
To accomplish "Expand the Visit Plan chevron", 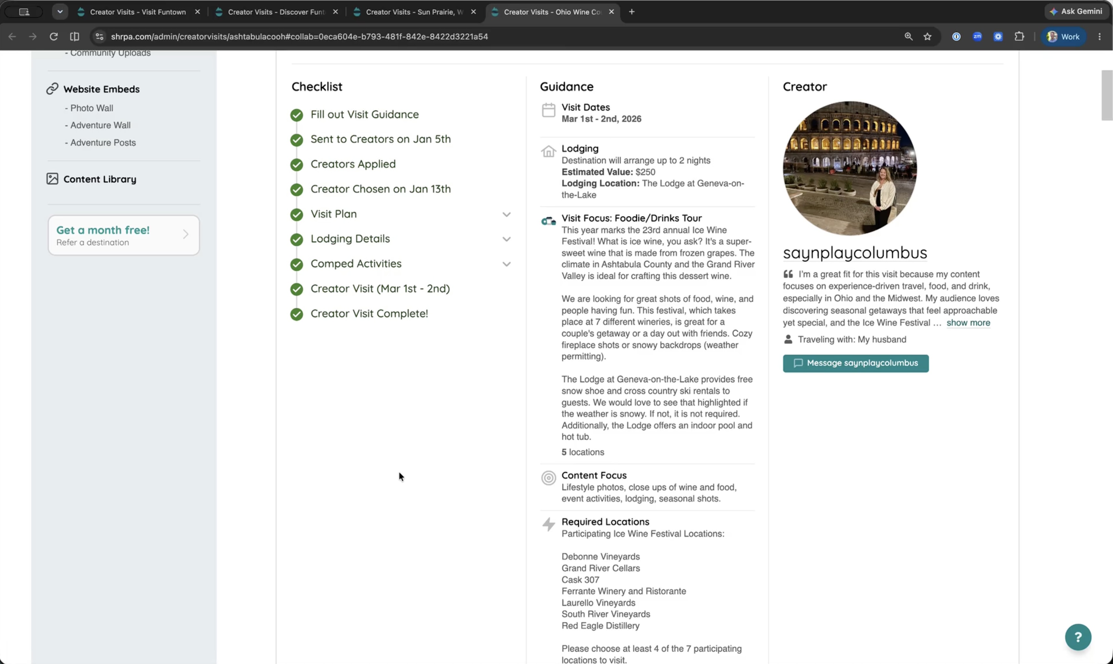I will click(x=506, y=214).
